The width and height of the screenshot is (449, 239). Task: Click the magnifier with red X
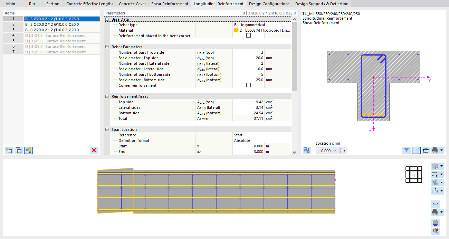click(436, 231)
